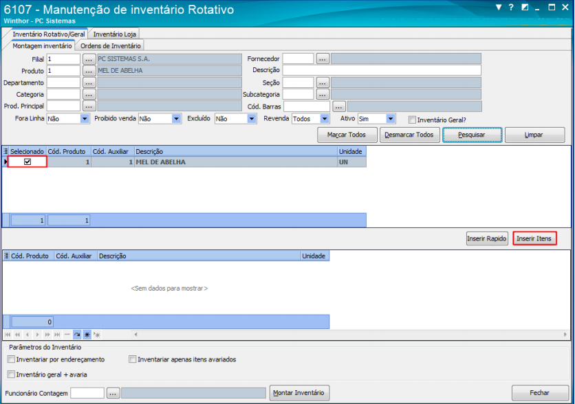Uncheck Selecionado for MEL DE ABELHA
The width and height of the screenshot is (575, 404).
pyautogui.click(x=28, y=161)
